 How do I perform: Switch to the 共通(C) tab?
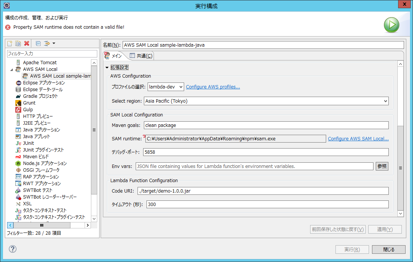(x=141, y=56)
